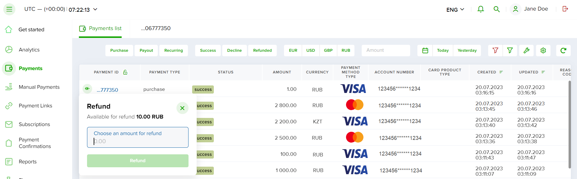Click the logout icon beside Jane Doe
The height and width of the screenshot is (179, 577).
565,9
